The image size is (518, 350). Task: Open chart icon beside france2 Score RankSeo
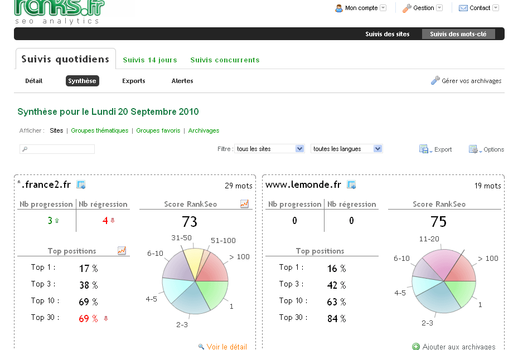click(x=244, y=204)
